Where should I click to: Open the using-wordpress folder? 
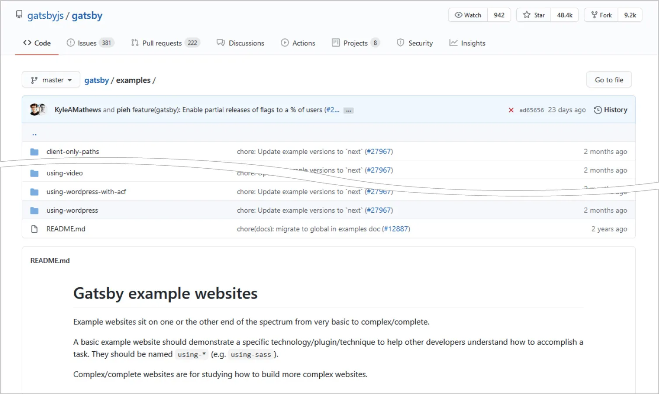(72, 211)
